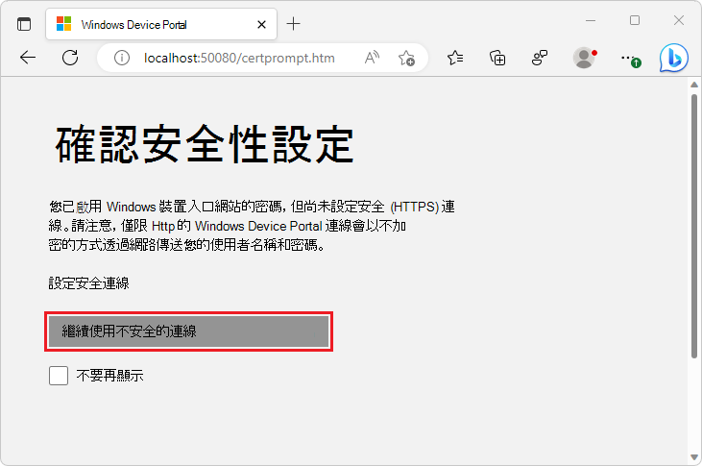Open the tab actions menu icon

(x=24, y=24)
